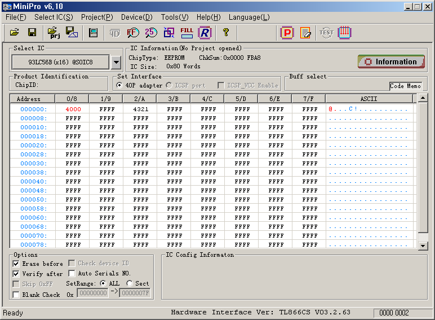Click the 3/B column header
435x320 pixels.
[x=174, y=99]
